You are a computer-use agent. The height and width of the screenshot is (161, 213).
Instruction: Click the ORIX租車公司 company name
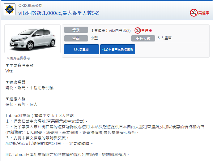click(30, 6)
